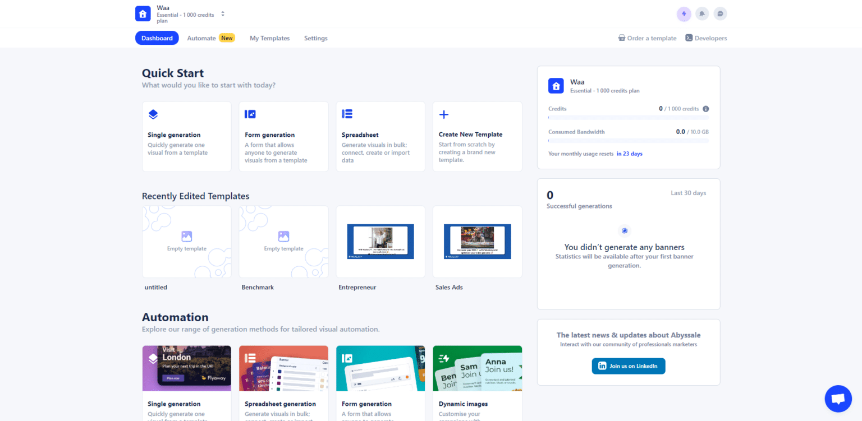This screenshot has height=421, width=862.
Task: Open the chat bubble icon in header
Action: point(720,14)
